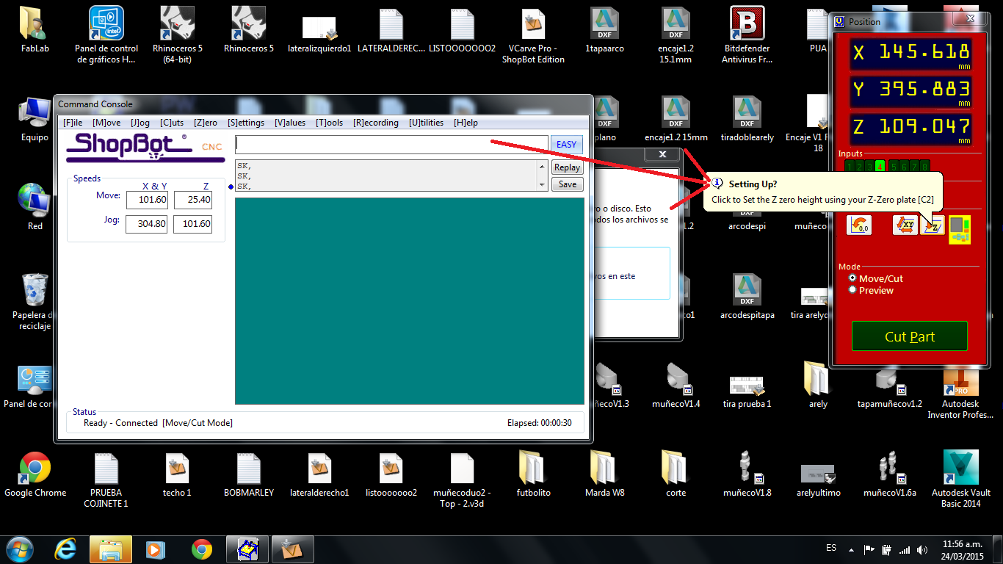Click the Save button in Command Console

pos(567,184)
